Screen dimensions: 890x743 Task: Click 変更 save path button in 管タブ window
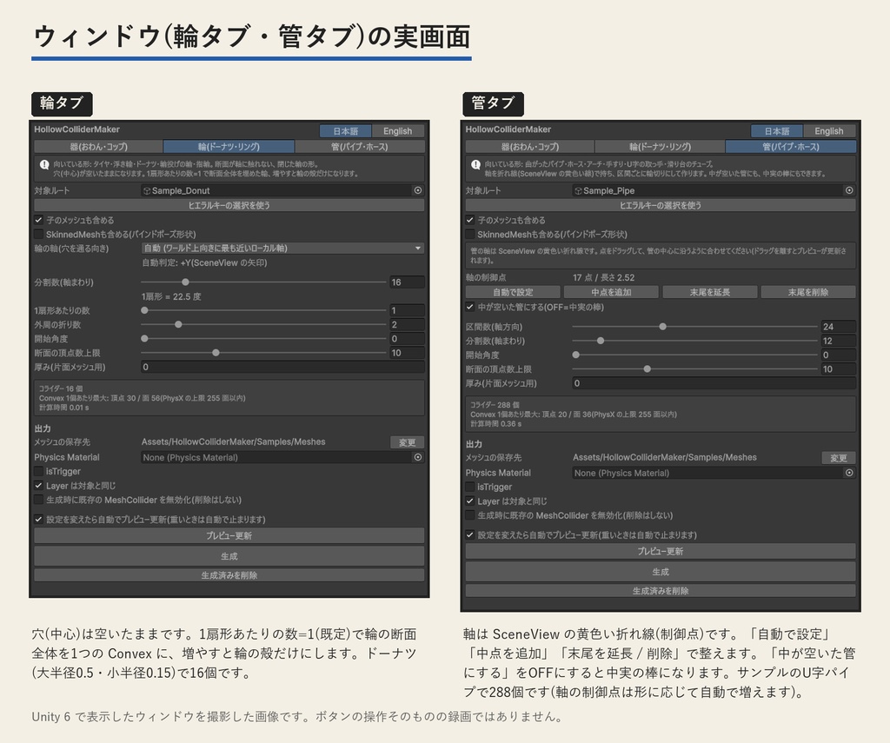[x=839, y=457]
